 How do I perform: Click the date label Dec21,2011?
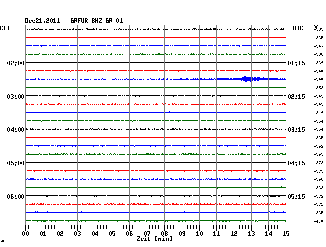point(42,21)
